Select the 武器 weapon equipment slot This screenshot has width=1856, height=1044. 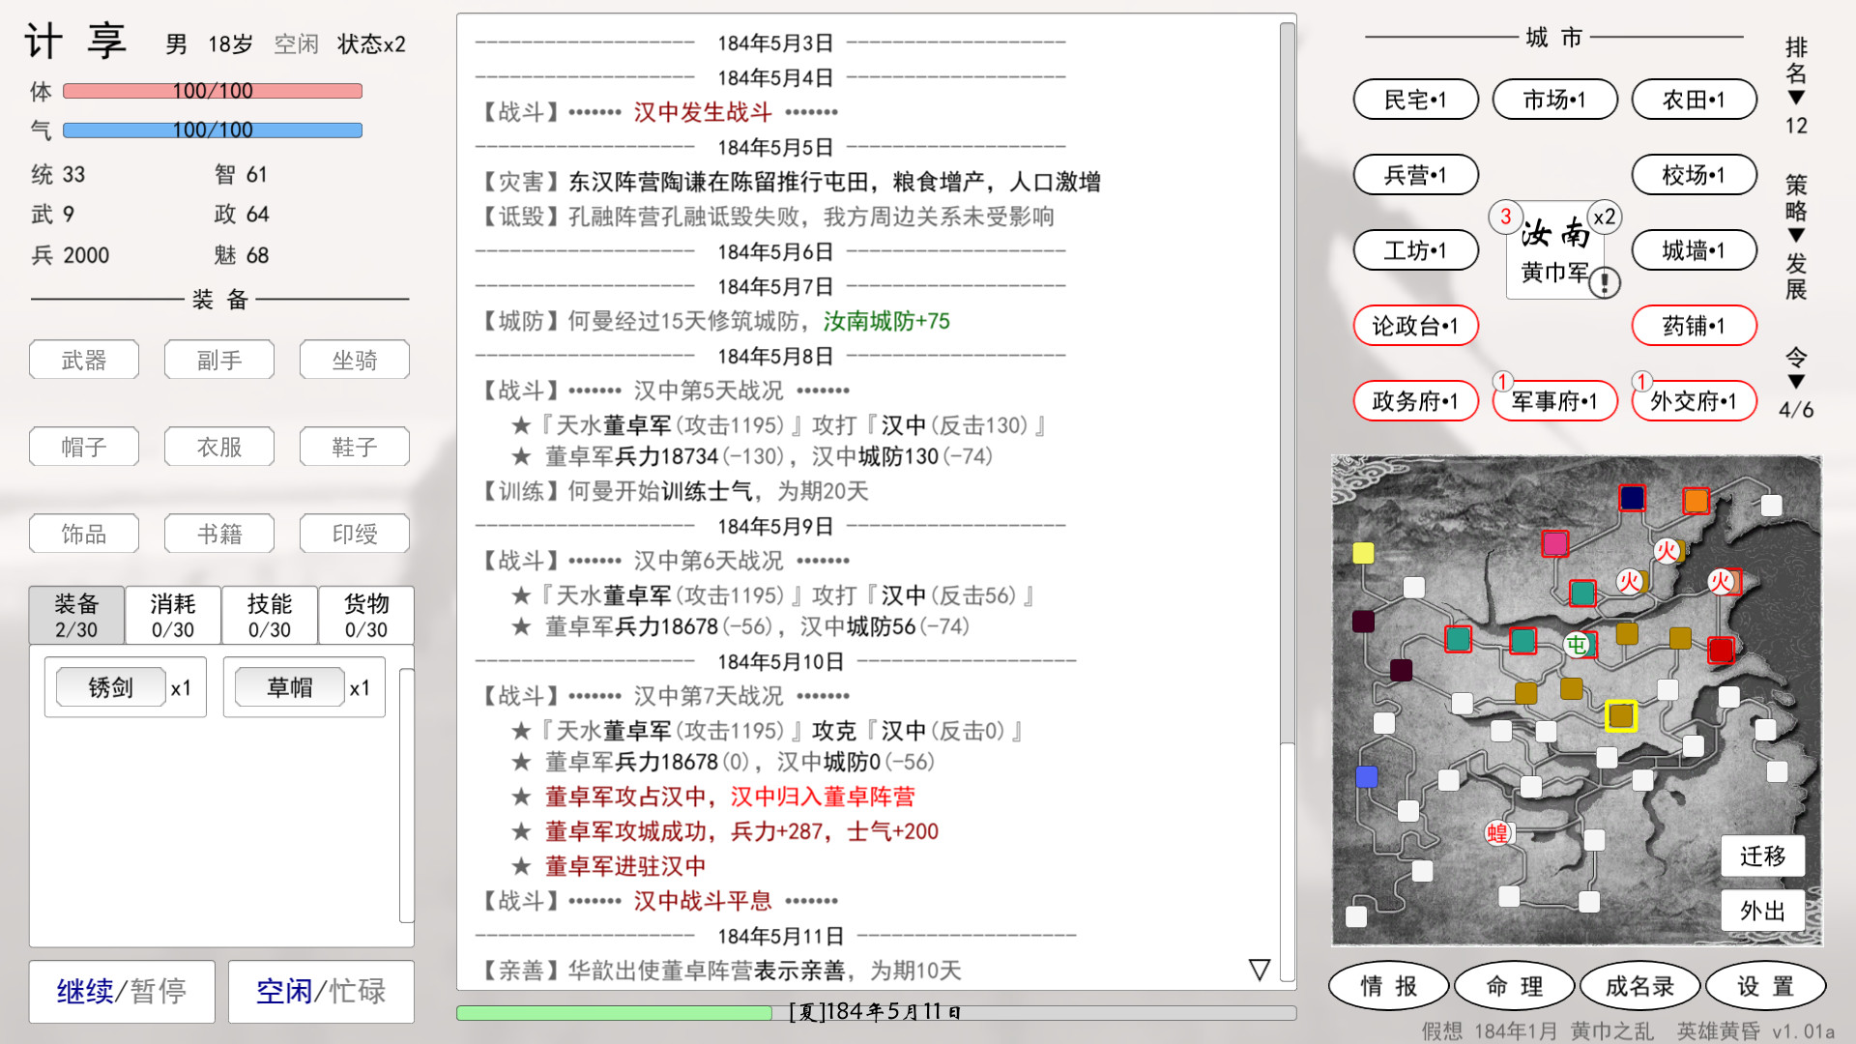pyautogui.click(x=84, y=360)
